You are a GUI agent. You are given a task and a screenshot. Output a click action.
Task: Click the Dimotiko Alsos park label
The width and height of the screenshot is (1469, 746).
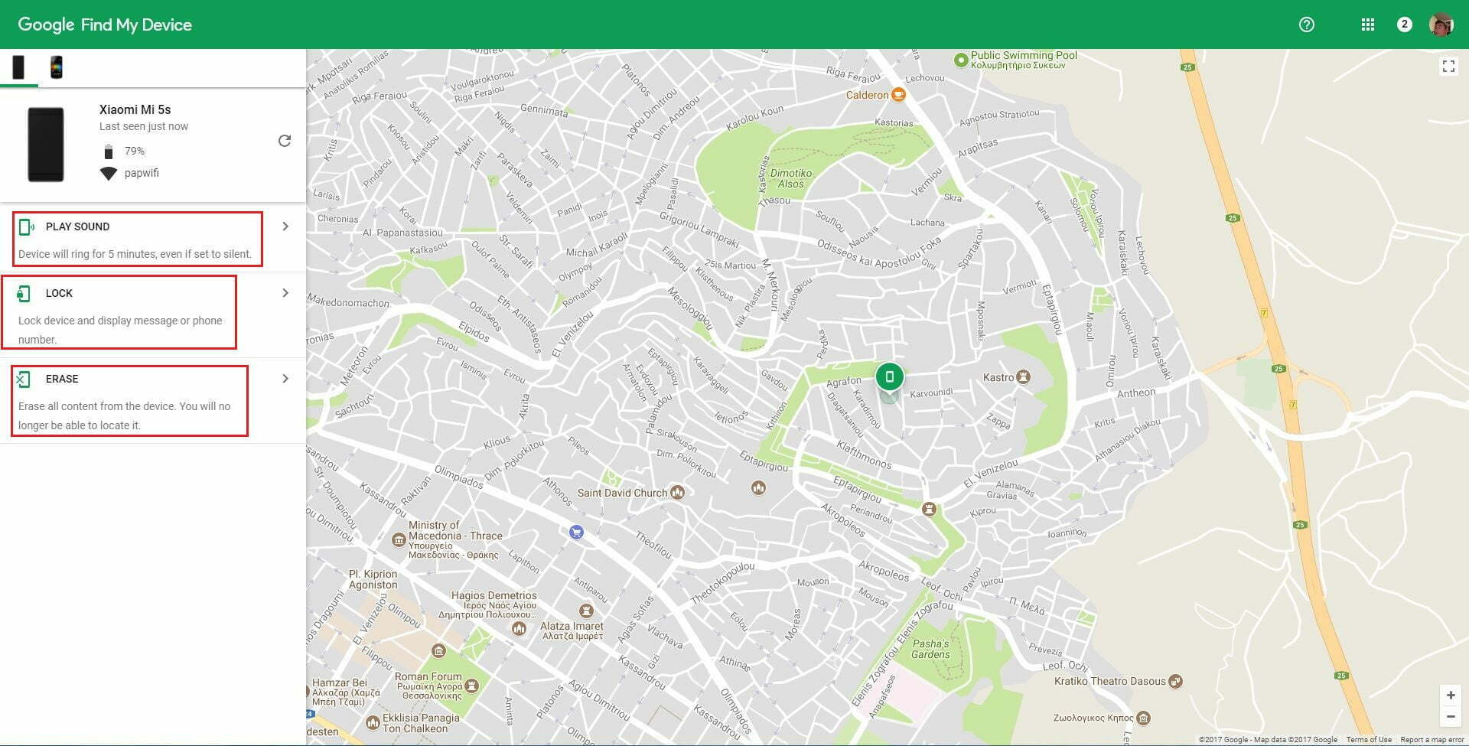coord(791,178)
